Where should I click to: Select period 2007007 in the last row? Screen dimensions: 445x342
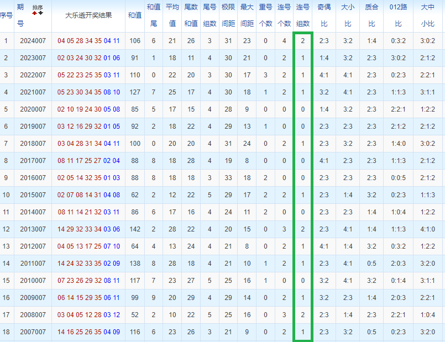[33, 332]
